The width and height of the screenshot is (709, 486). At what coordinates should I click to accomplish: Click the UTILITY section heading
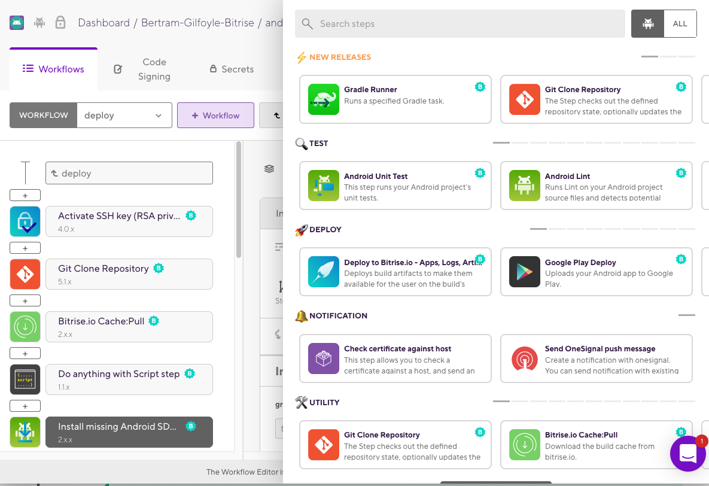coord(324,402)
